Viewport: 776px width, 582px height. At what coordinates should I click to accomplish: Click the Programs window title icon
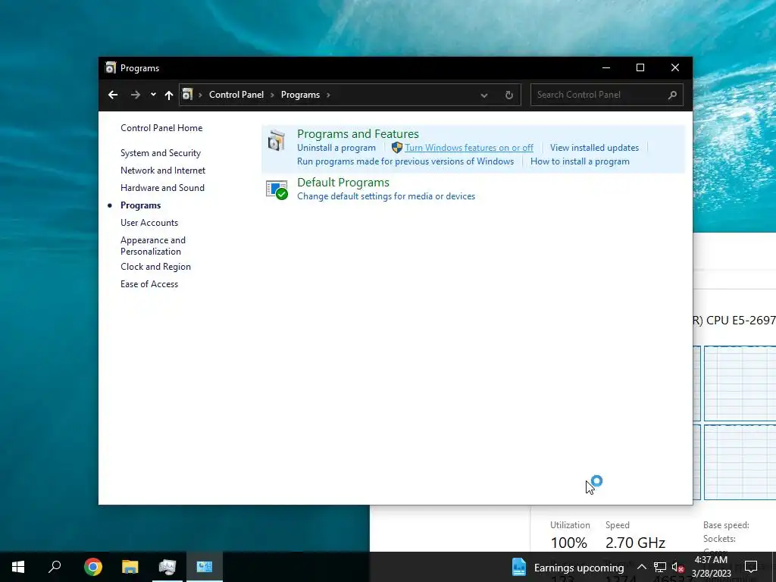click(111, 67)
